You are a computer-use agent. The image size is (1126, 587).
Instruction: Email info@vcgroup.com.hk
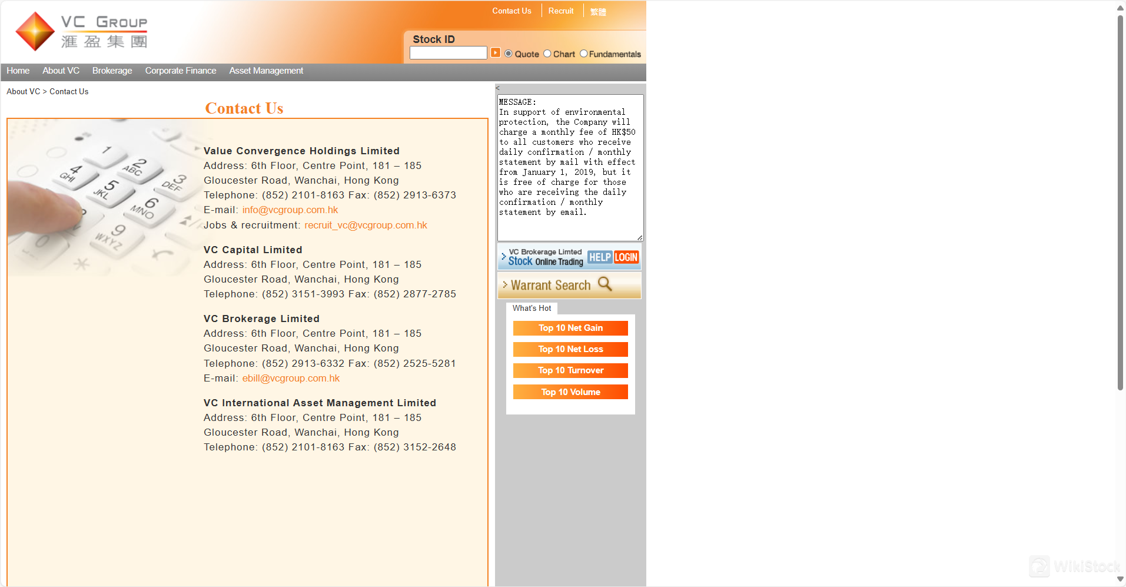[290, 210]
